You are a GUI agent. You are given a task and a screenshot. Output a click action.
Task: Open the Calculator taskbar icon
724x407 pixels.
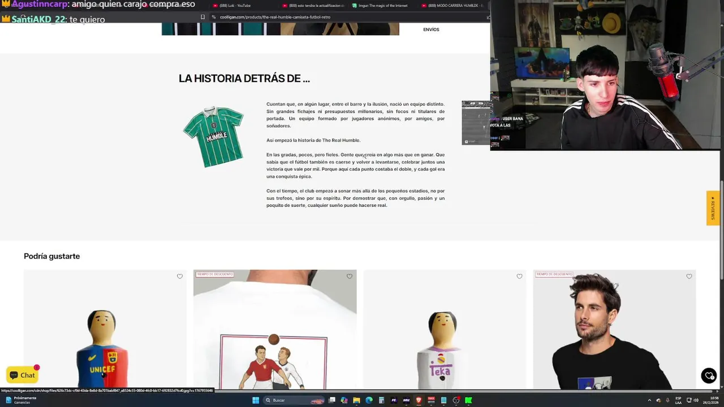381,400
